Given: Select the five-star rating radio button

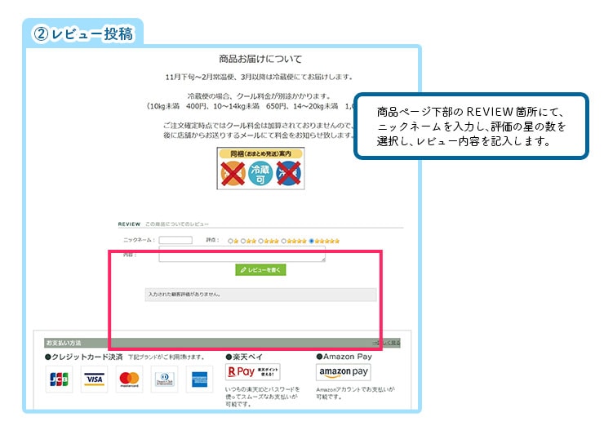Looking at the screenshot, I should 311,241.
